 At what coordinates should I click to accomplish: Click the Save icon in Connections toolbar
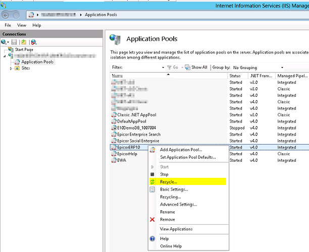pyautogui.click(x=14, y=42)
